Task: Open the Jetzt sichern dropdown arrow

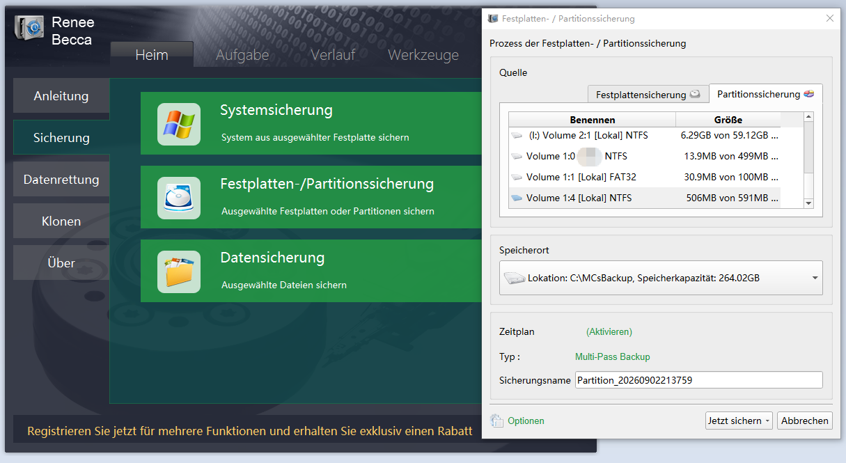Action: (x=768, y=421)
